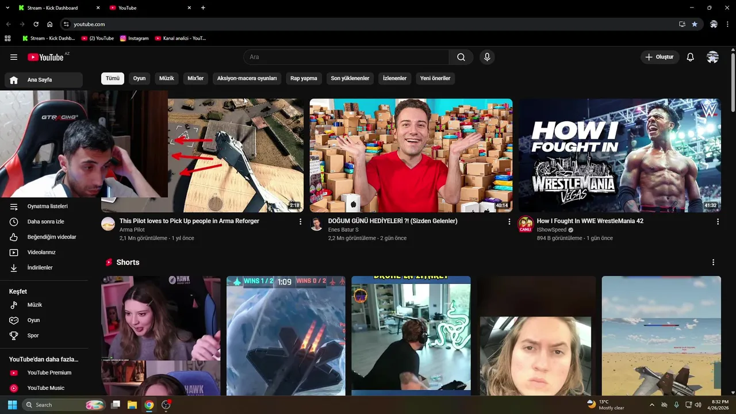This screenshot has height=414, width=736.
Task: Select the İzlenenler chip
Action: point(394,78)
